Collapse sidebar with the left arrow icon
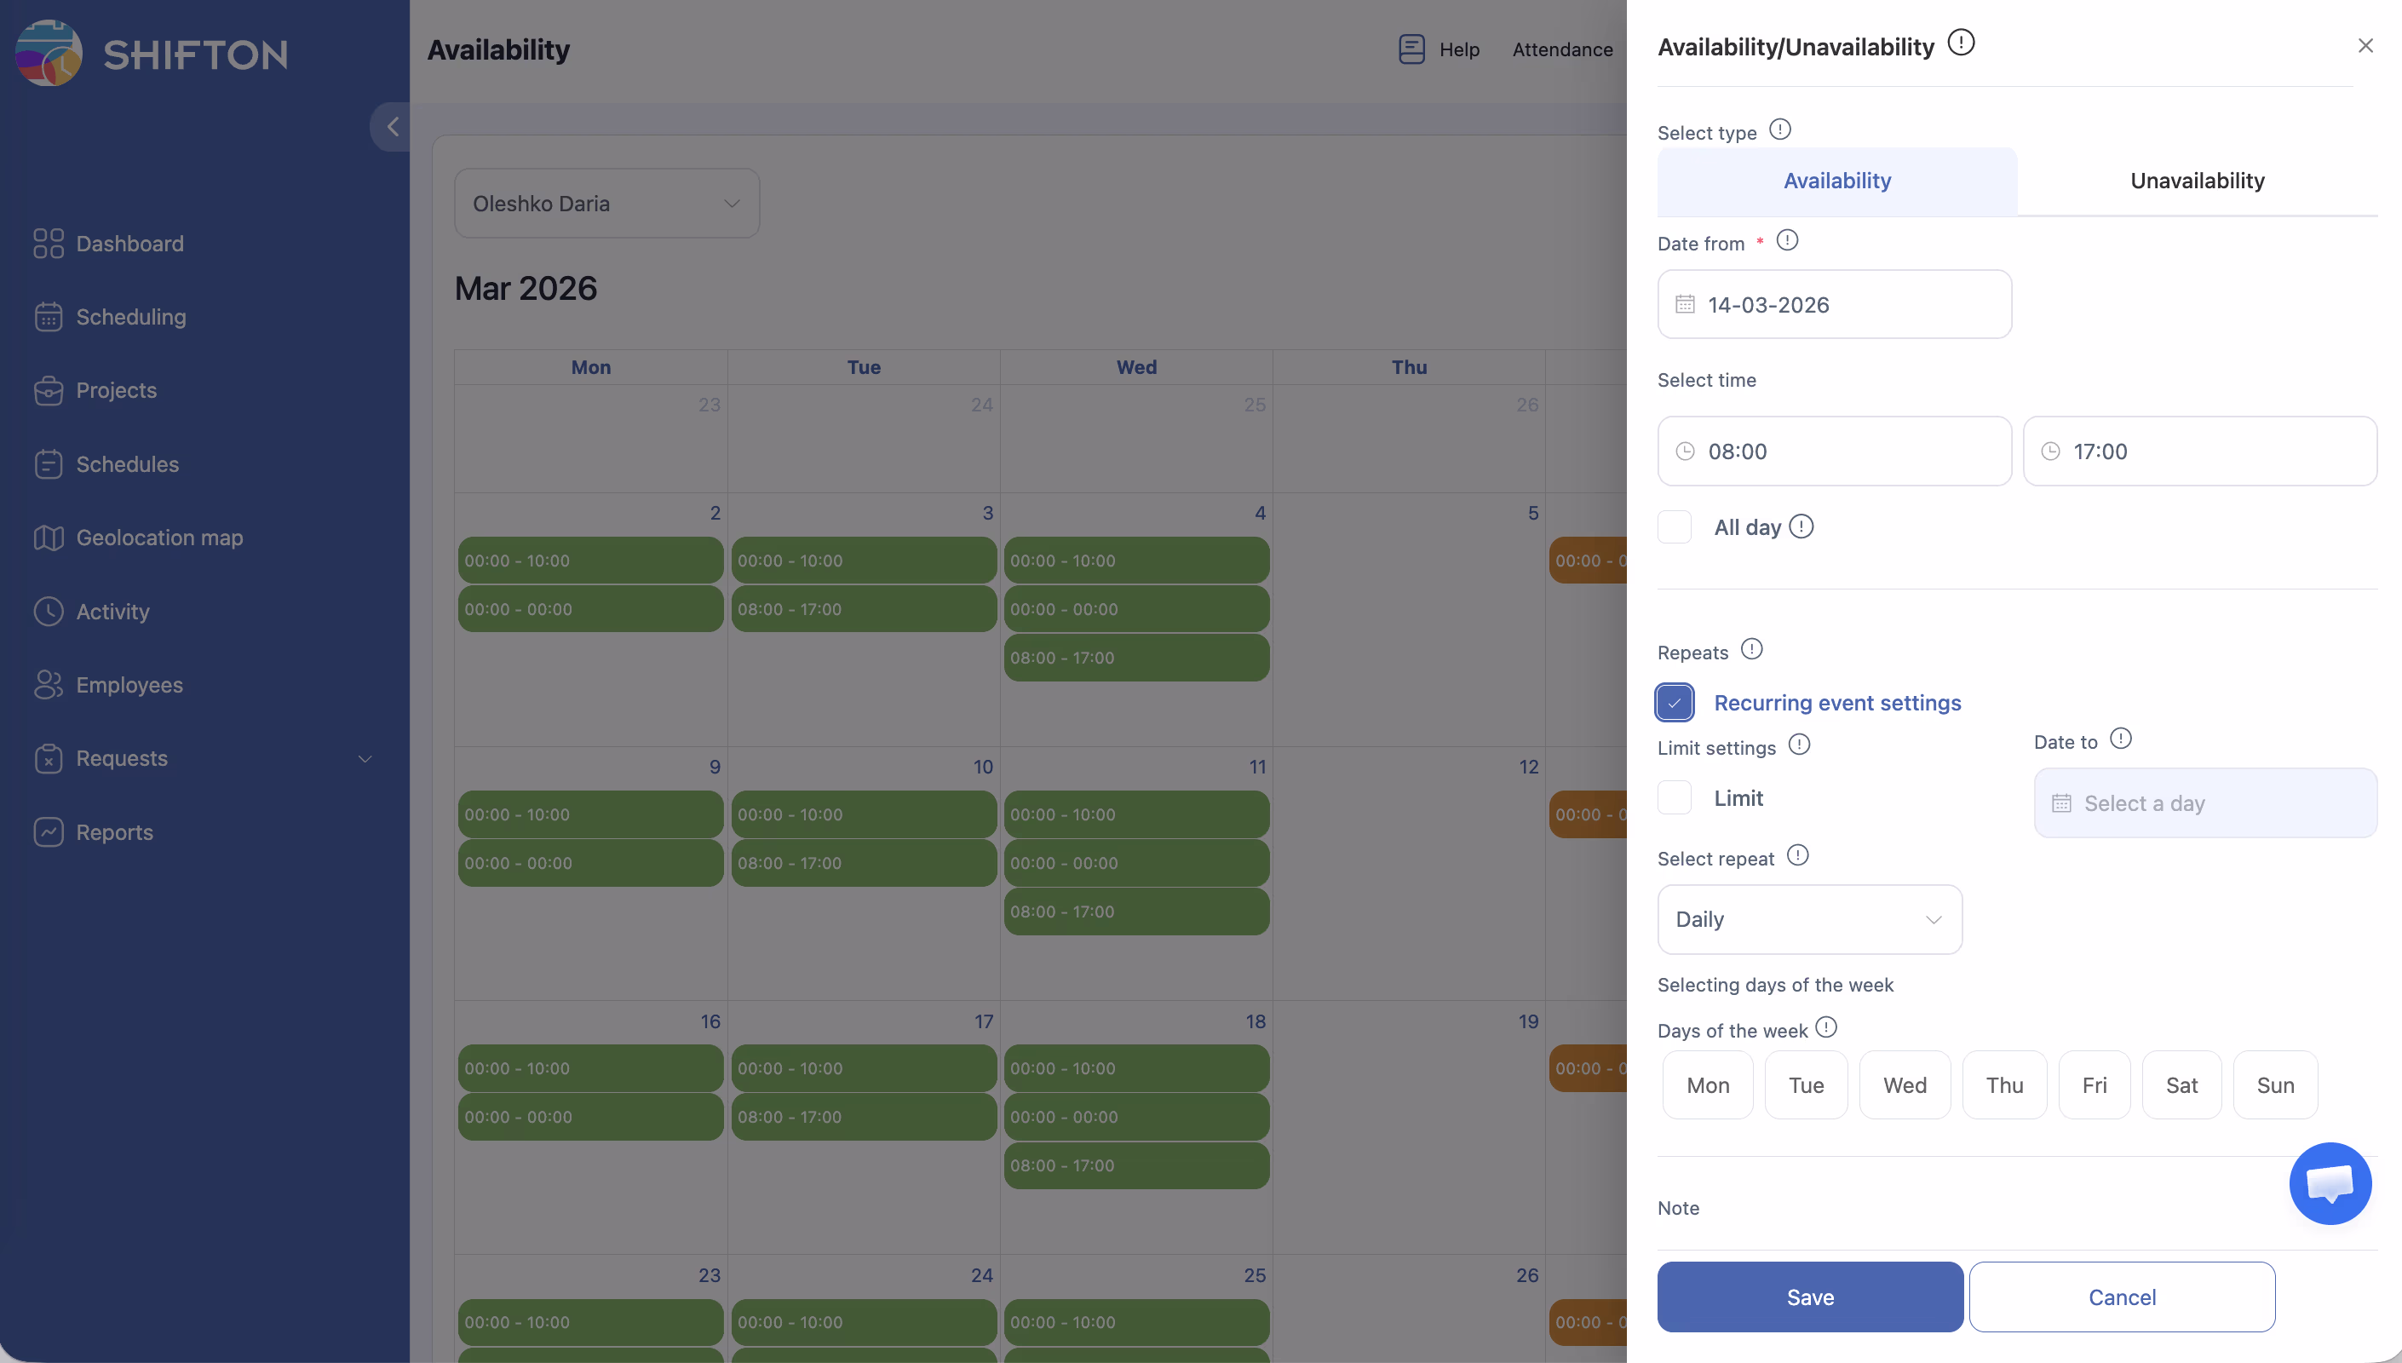 point(392,126)
